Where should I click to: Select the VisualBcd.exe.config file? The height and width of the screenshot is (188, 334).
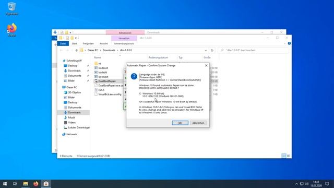point(110,94)
